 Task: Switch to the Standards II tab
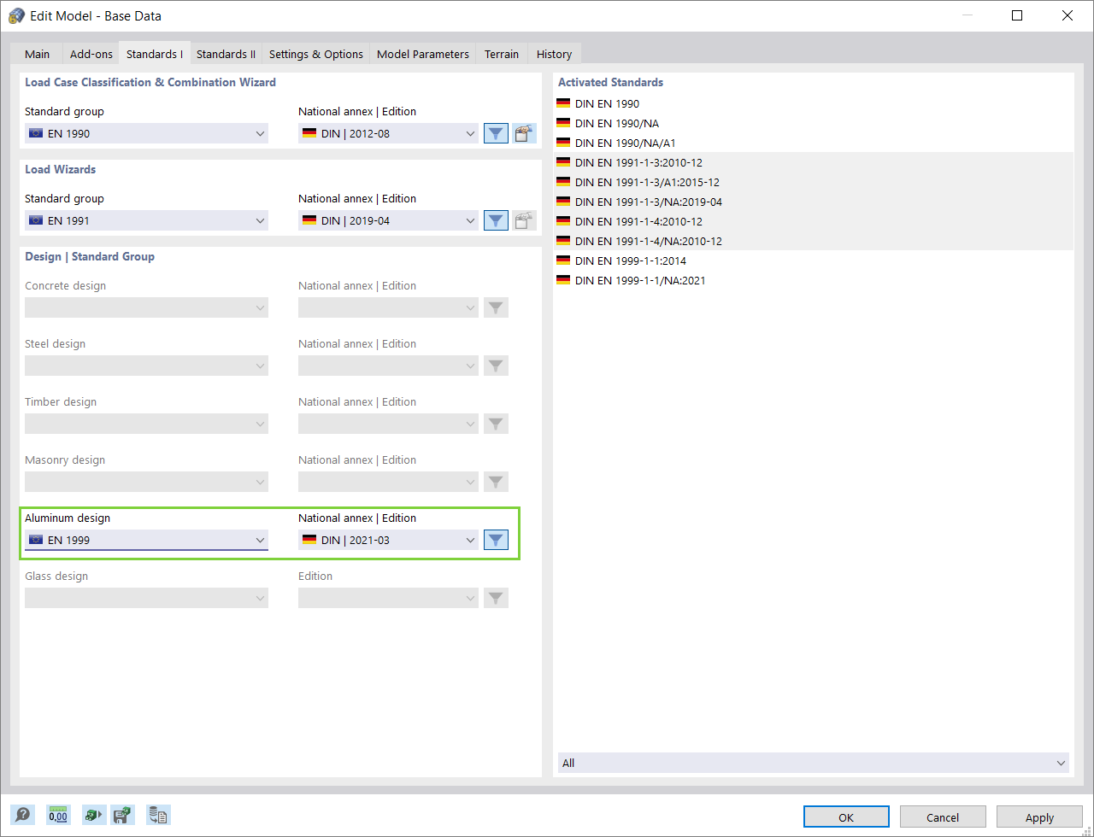[226, 54]
